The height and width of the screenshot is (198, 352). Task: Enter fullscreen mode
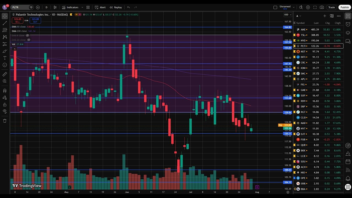coord(315,7)
